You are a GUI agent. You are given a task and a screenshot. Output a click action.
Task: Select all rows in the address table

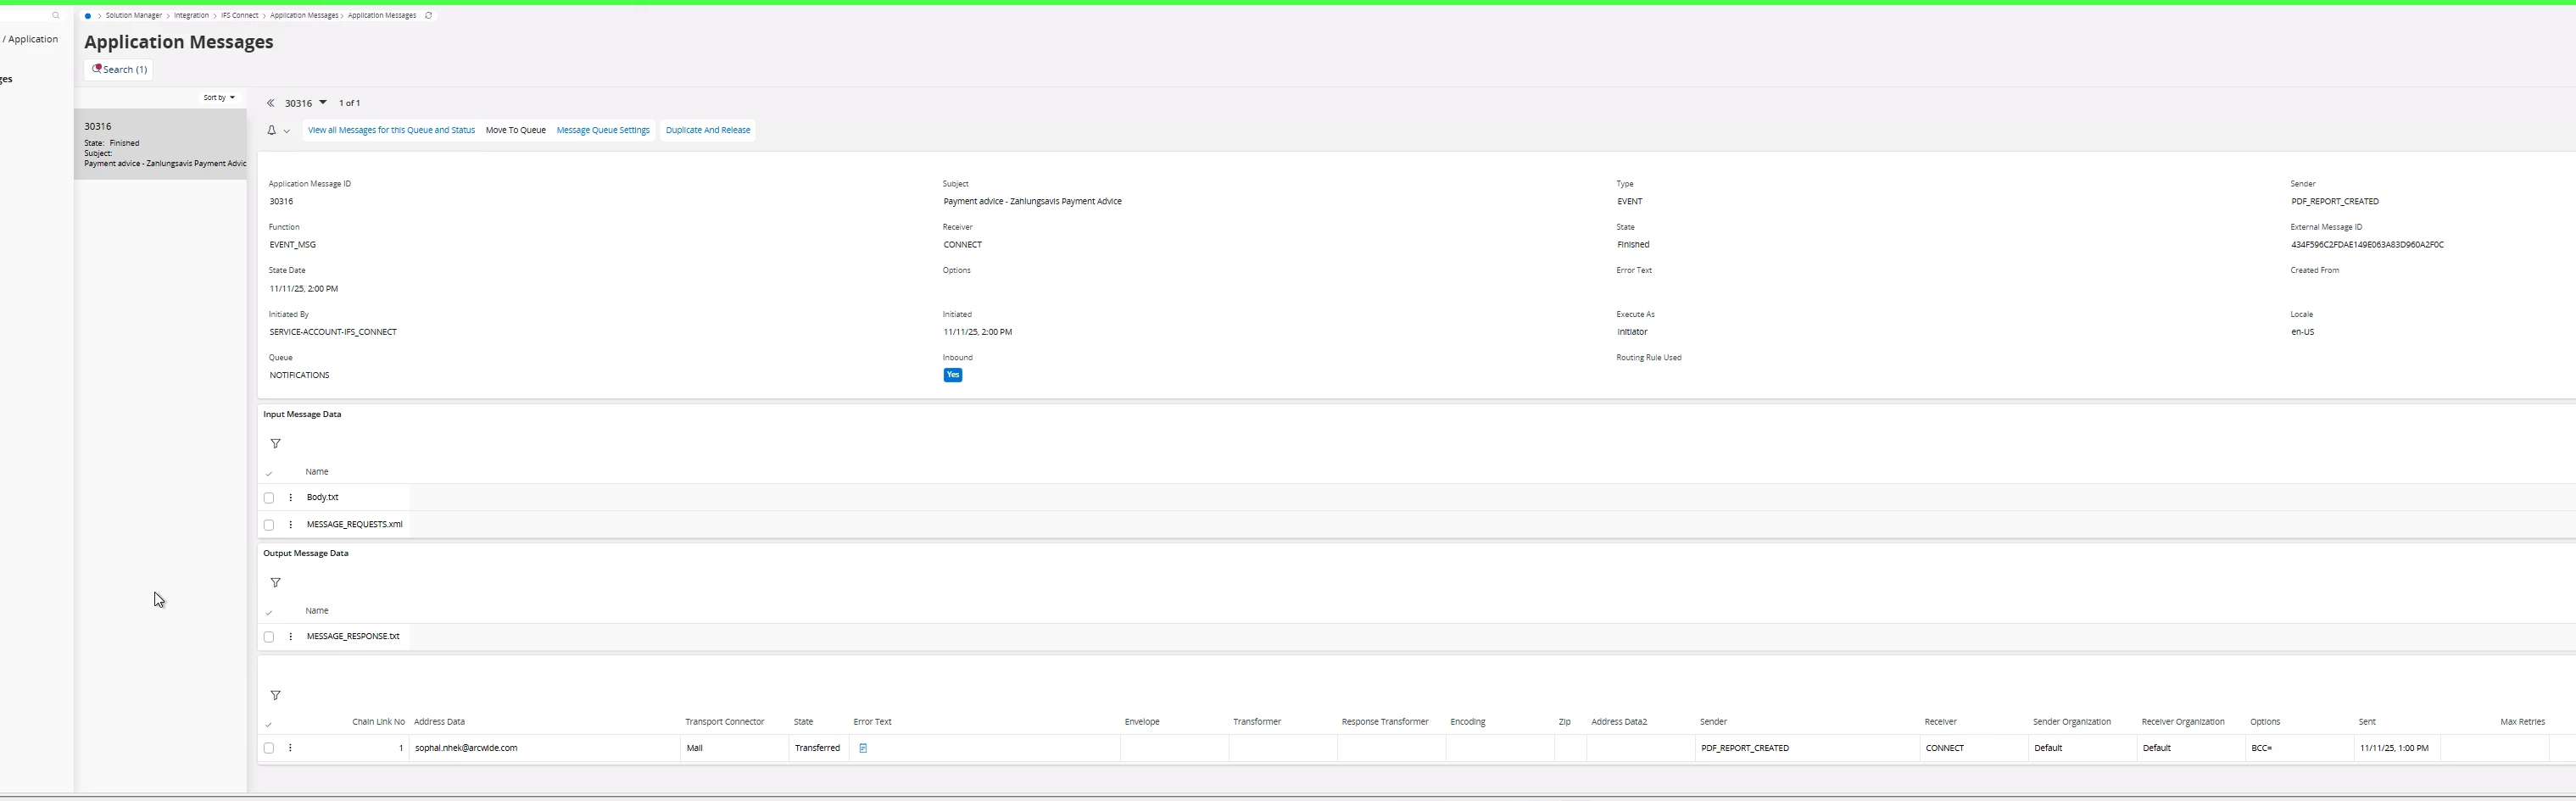269,724
